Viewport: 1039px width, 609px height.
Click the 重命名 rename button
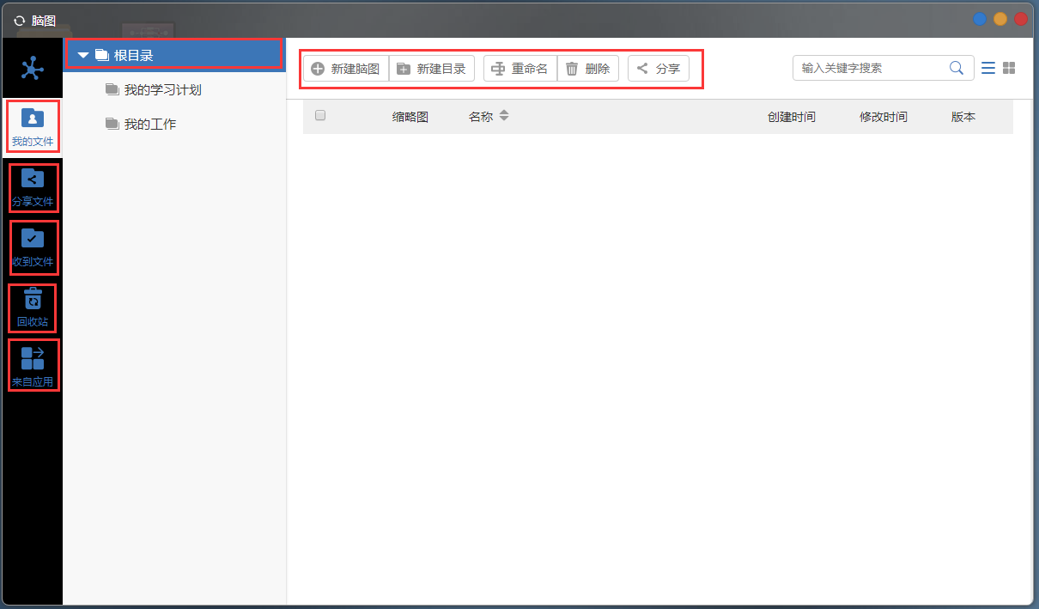point(520,69)
